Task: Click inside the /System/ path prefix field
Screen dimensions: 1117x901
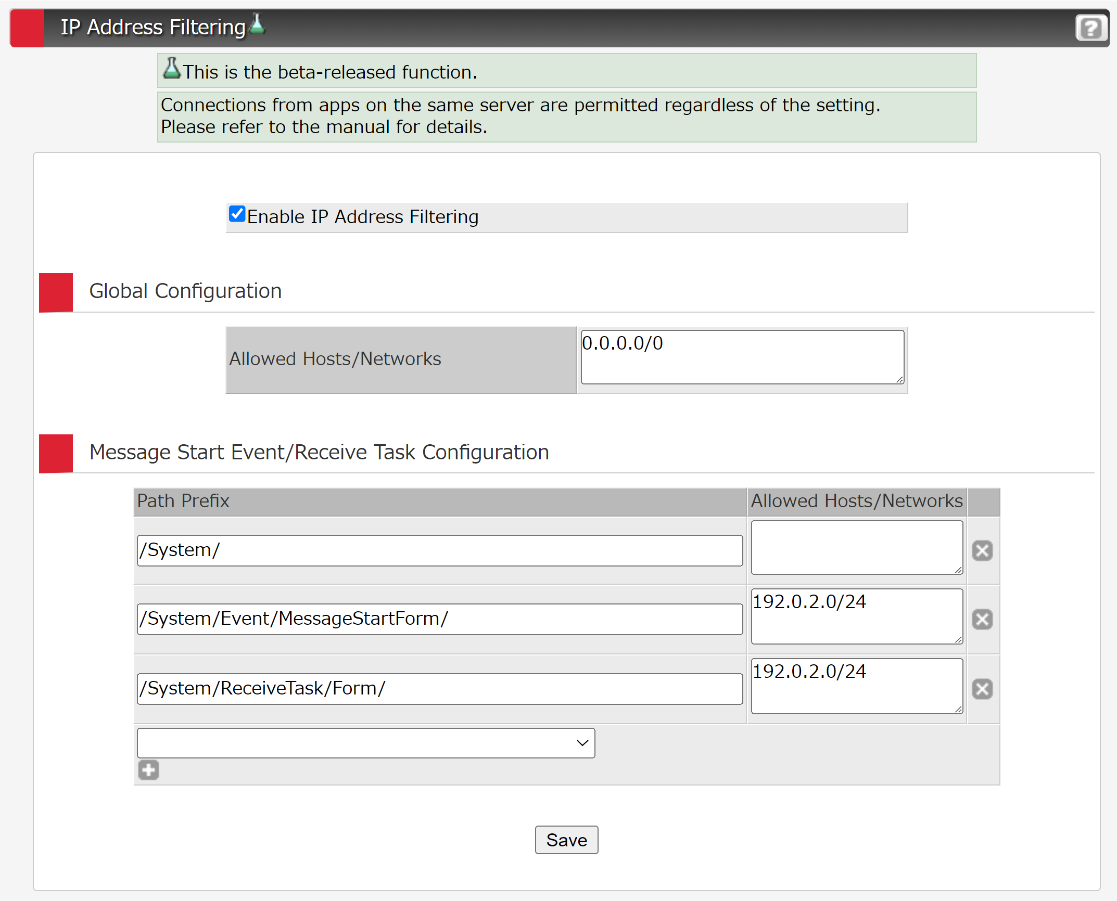Action: tap(440, 550)
